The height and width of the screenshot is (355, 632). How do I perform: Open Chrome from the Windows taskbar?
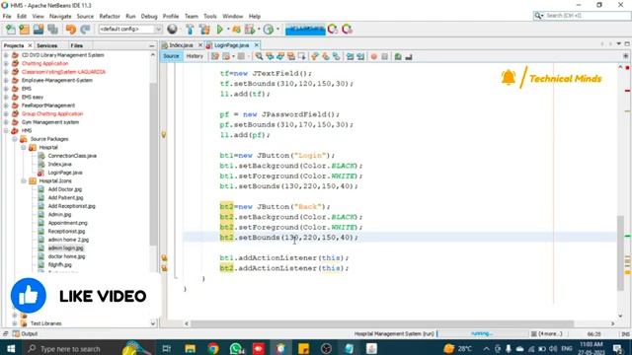[213, 348]
